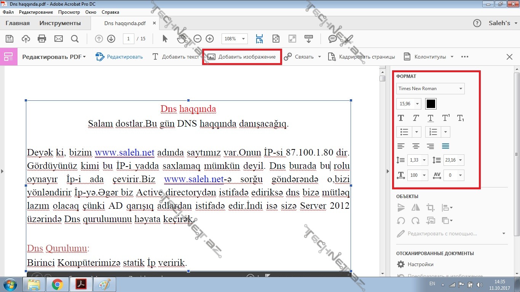The width and height of the screenshot is (520, 292).
Task: Toggle bold text formatting
Action: (x=400, y=118)
